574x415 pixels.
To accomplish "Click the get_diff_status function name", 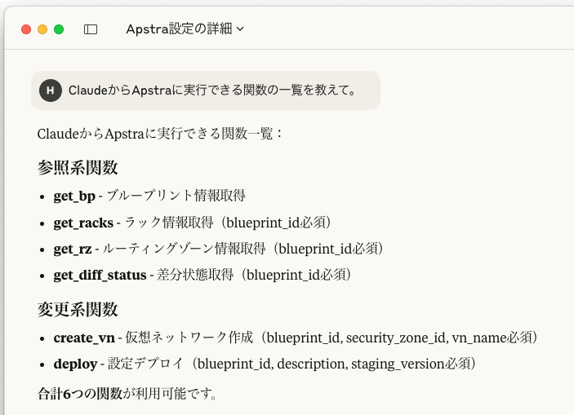I will [100, 276].
